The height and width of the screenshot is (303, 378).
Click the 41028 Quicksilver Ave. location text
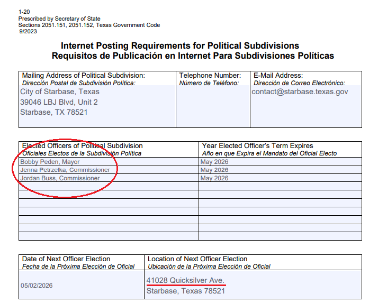(x=185, y=280)
